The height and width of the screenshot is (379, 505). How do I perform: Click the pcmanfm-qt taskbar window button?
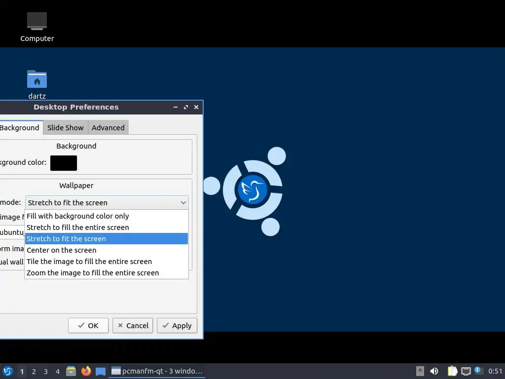(x=157, y=371)
